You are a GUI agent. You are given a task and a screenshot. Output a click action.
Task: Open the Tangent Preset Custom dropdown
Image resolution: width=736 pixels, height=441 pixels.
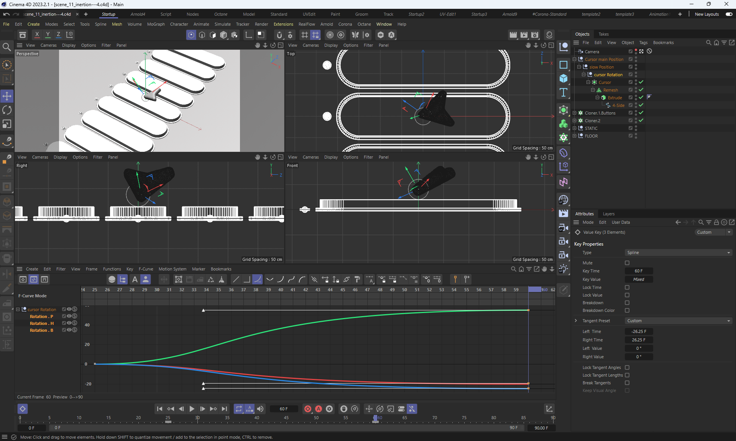[x=678, y=321]
